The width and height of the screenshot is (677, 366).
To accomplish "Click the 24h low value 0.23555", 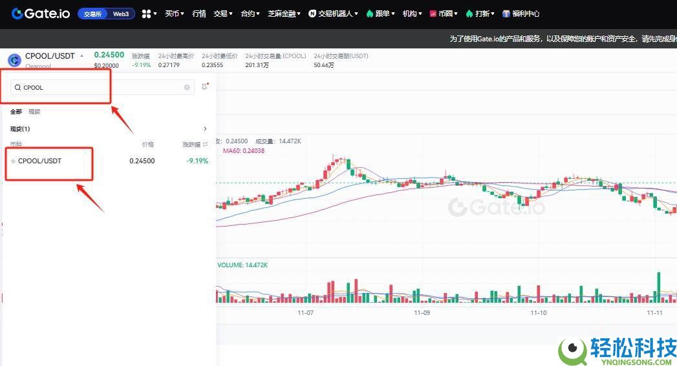I will (213, 65).
